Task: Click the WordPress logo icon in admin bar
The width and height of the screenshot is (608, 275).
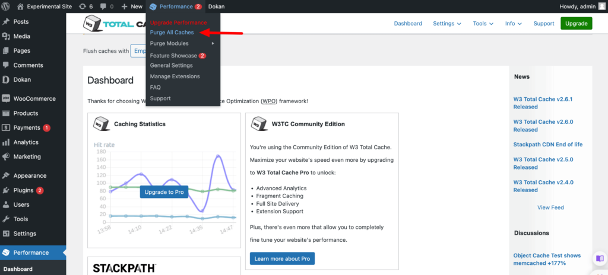Action: click(7, 6)
